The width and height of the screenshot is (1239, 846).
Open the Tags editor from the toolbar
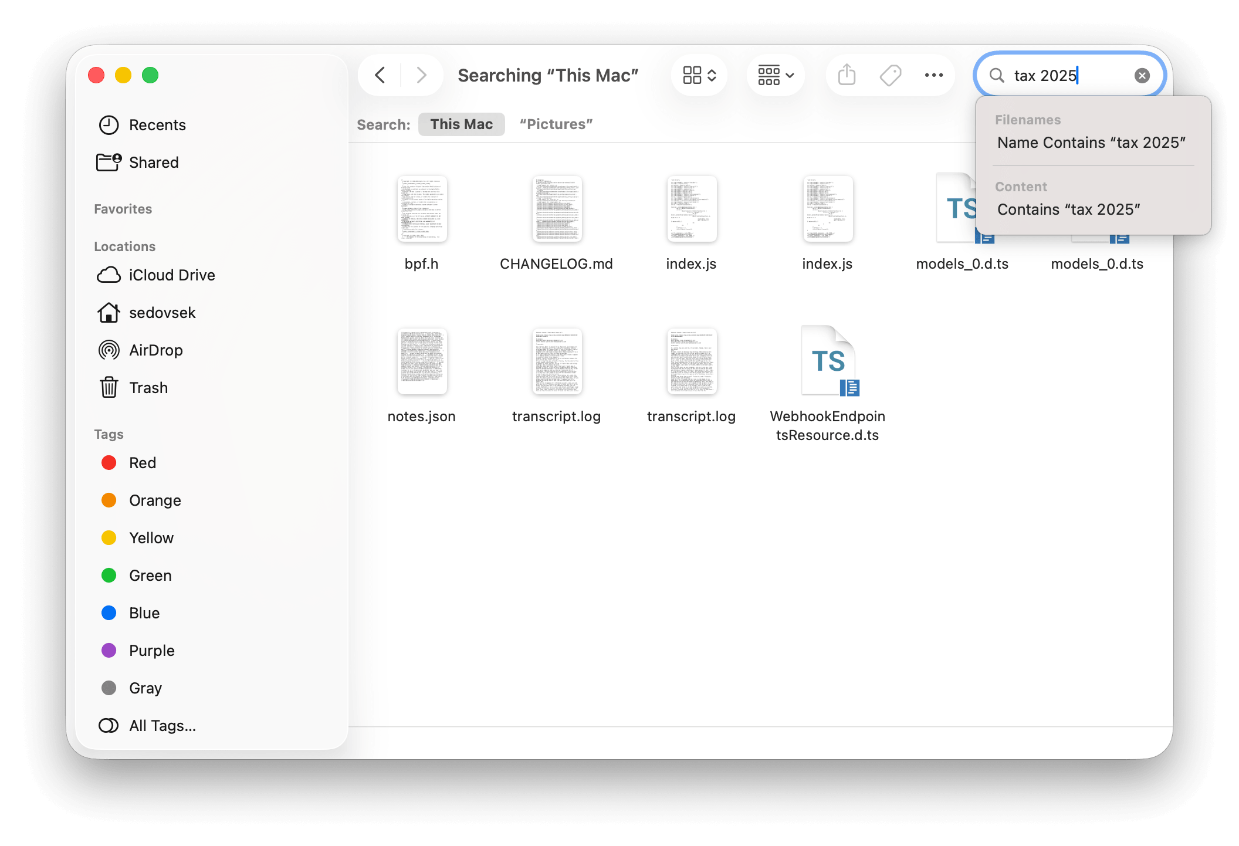889,75
